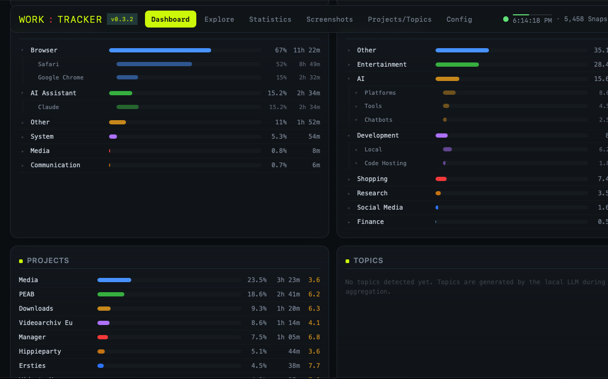The height and width of the screenshot is (379, 608).
Task: Expand the Finance category
Action: (349, 222)
